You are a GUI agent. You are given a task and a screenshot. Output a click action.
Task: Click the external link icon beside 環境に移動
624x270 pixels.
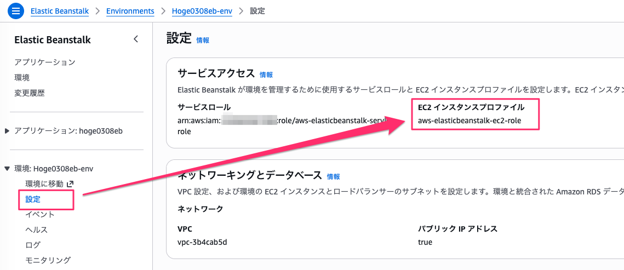click(70, 184)
